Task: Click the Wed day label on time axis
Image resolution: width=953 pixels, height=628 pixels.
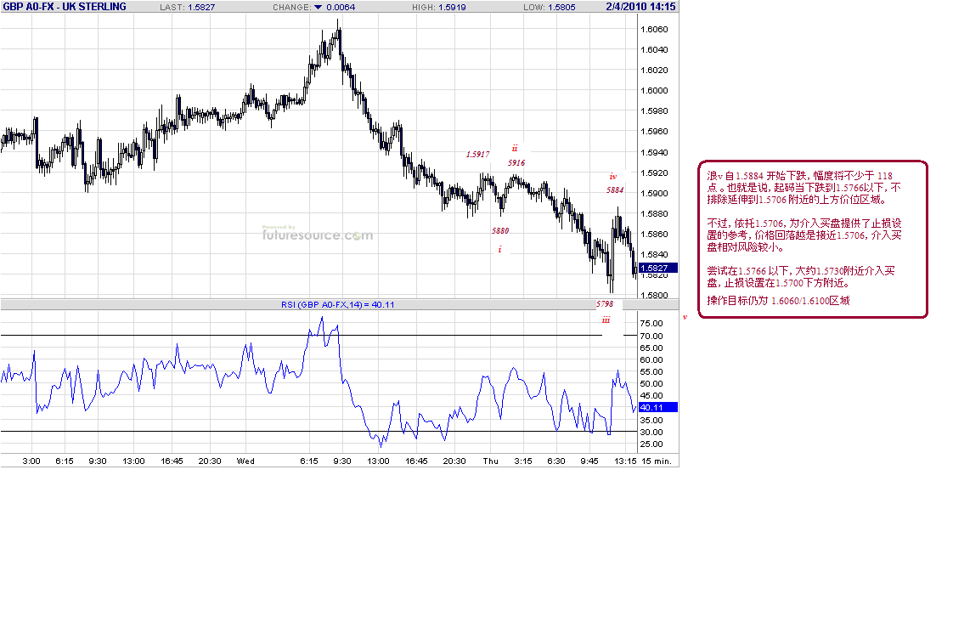Action: pos(245,461)
